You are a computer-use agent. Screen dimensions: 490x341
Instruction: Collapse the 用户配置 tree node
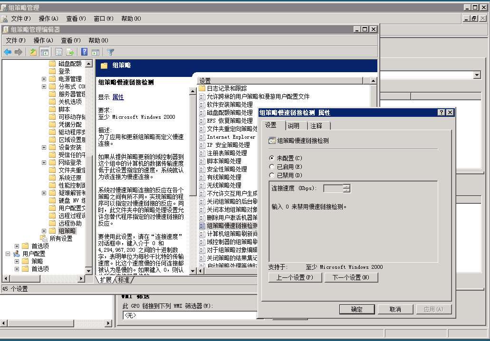tap(8, 254)
